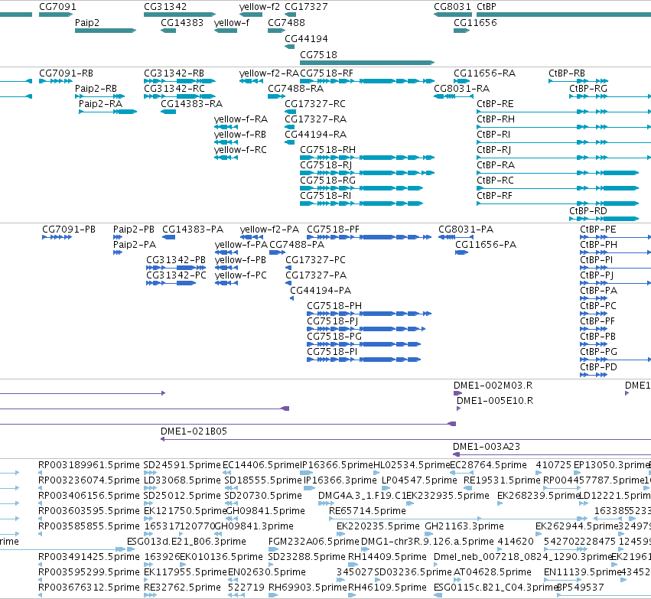
Task: Click the CG11656 gene label
Action: click(475, 23)
